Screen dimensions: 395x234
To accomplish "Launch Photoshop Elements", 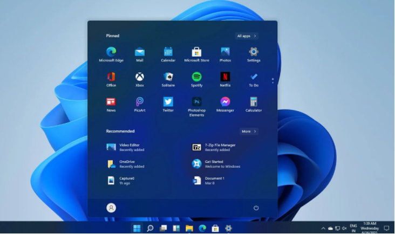I will pos(196,102).
